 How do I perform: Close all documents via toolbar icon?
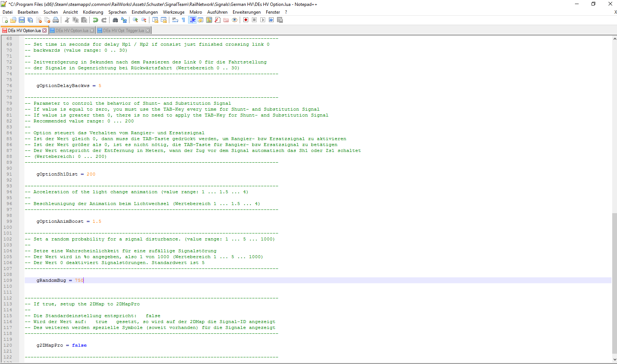[x=47, y=20]
